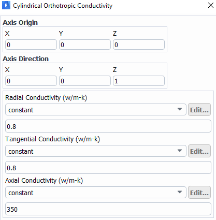The width and height of the screenshot is (216, 220).
Task: Open the Radial Conductivity method dropdown
Action: tap(96, 110)
